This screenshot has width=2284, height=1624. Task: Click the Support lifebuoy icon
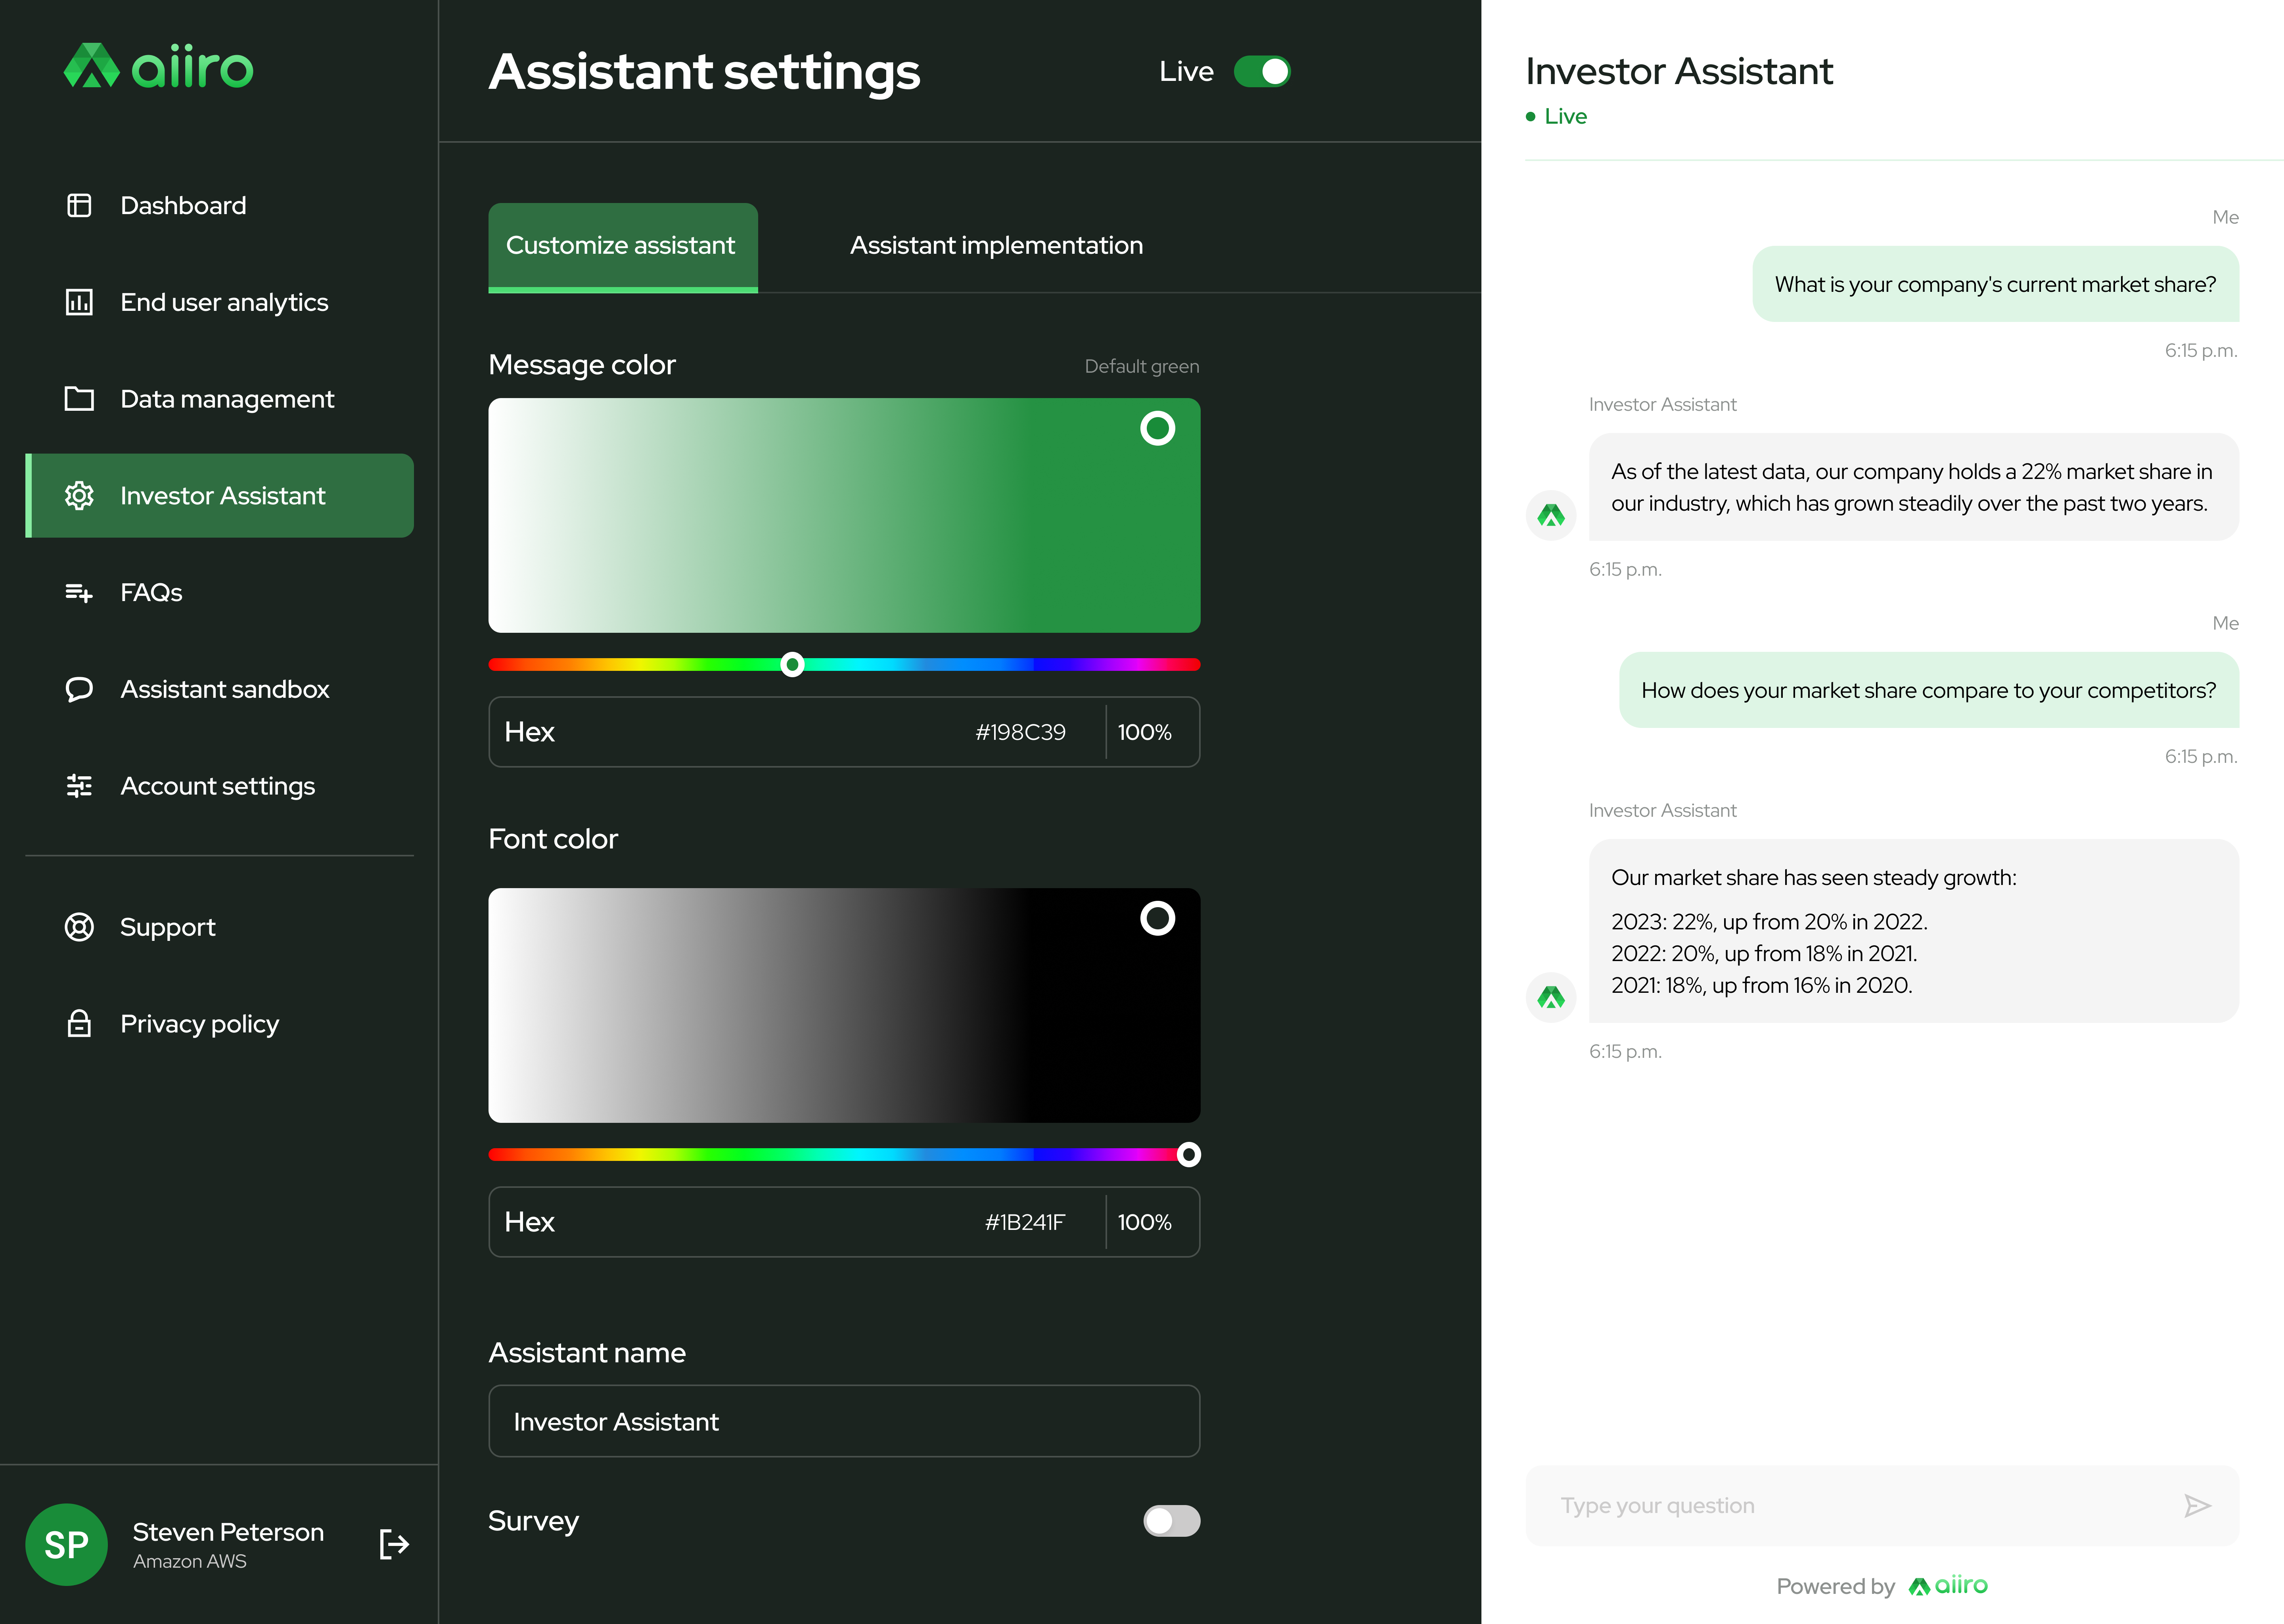(79, 927)
